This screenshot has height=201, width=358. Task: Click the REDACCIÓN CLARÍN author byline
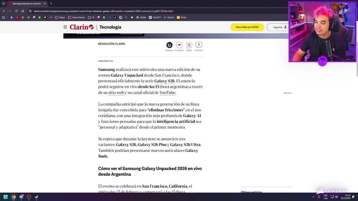click(x=112, y=44)
